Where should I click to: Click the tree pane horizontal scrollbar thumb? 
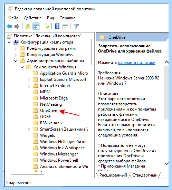click(x=28, y=174)
